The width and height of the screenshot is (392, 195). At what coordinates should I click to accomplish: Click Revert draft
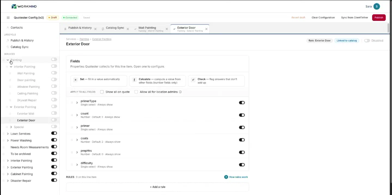coord(298,18)
